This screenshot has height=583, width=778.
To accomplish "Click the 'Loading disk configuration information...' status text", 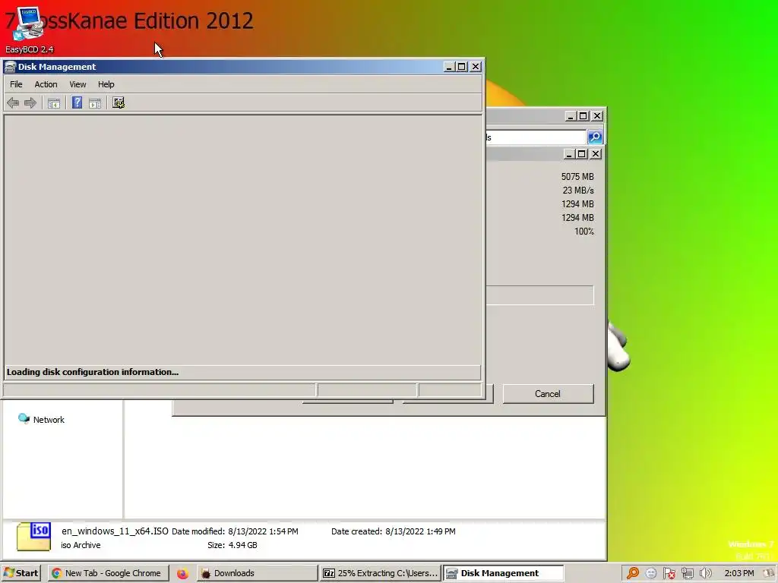I will [x=92, y=372].
